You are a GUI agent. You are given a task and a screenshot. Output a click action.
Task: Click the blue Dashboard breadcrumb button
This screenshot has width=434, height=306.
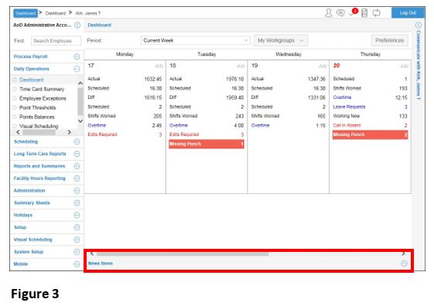[26, 13]
